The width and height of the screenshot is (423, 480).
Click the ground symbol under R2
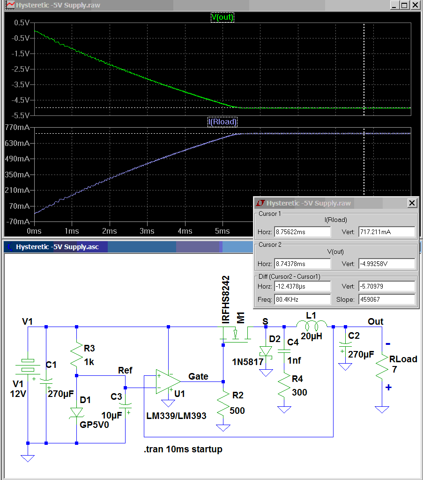[x=223, y=427]
